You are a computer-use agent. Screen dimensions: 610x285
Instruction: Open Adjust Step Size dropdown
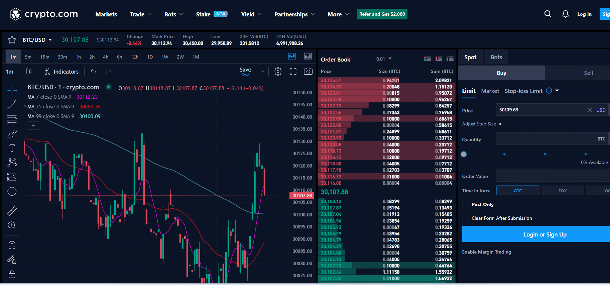pos(482,124)
